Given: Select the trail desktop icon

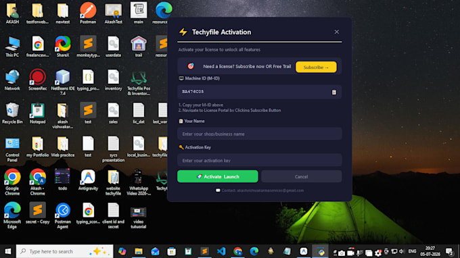Looking at the screenshot, I should tap(139, 47).
